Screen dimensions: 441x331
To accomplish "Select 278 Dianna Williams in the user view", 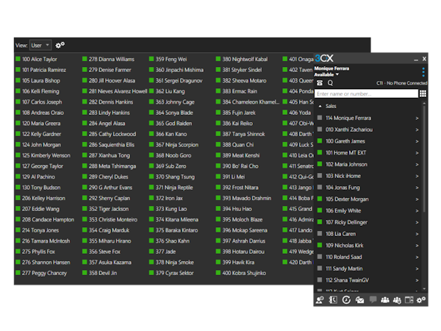I will (109, 59).
